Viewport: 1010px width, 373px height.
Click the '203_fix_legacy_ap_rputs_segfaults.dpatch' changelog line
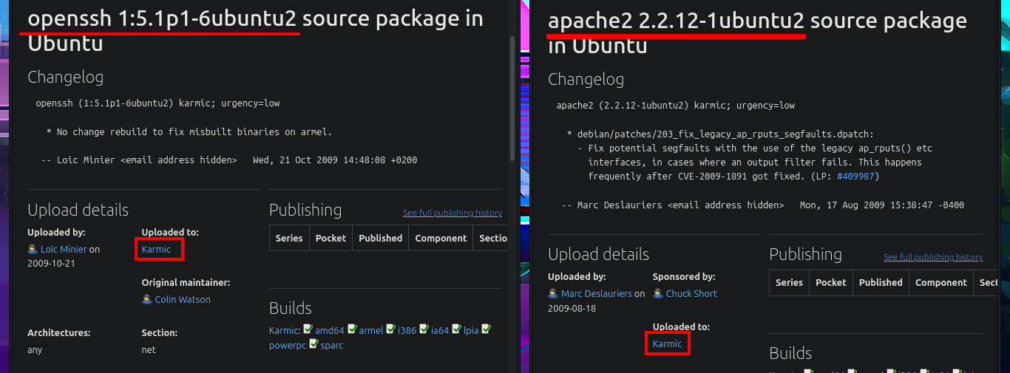point(721,134)
